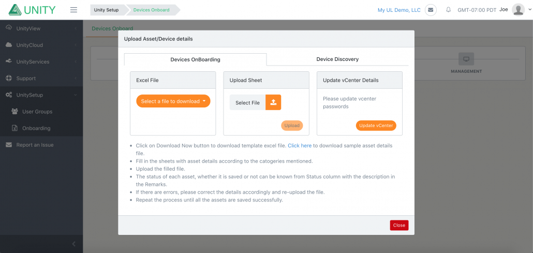The image size is (533, 253).
Task: Click the UnityCloud icon in sidebar
Action: [x=9, y=45]
